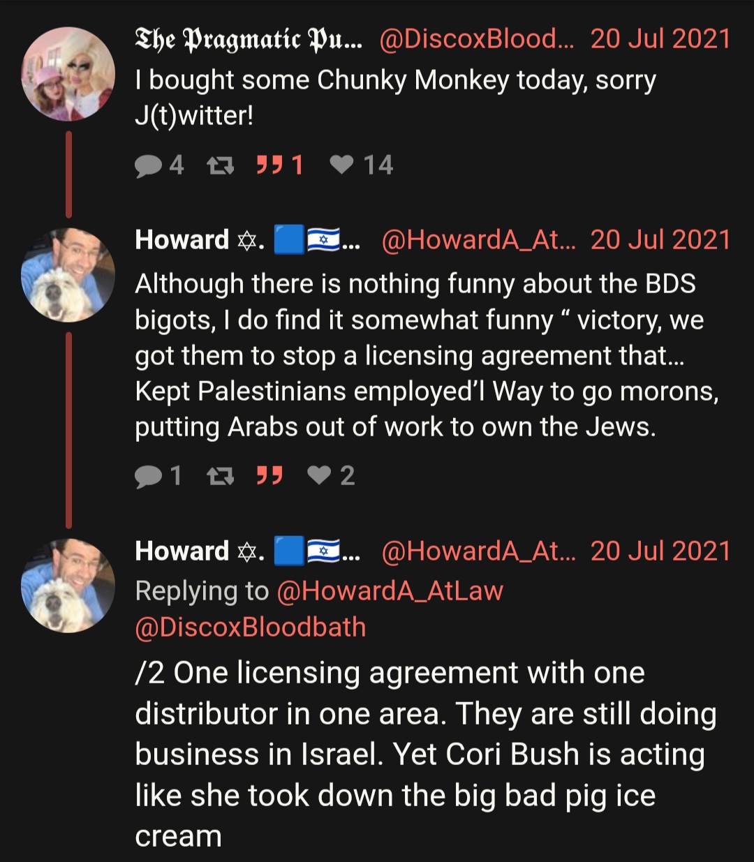Like the Chunky Monkey tweet
The height and width of the screenshot is (862, 754).
tap(361, 165)
